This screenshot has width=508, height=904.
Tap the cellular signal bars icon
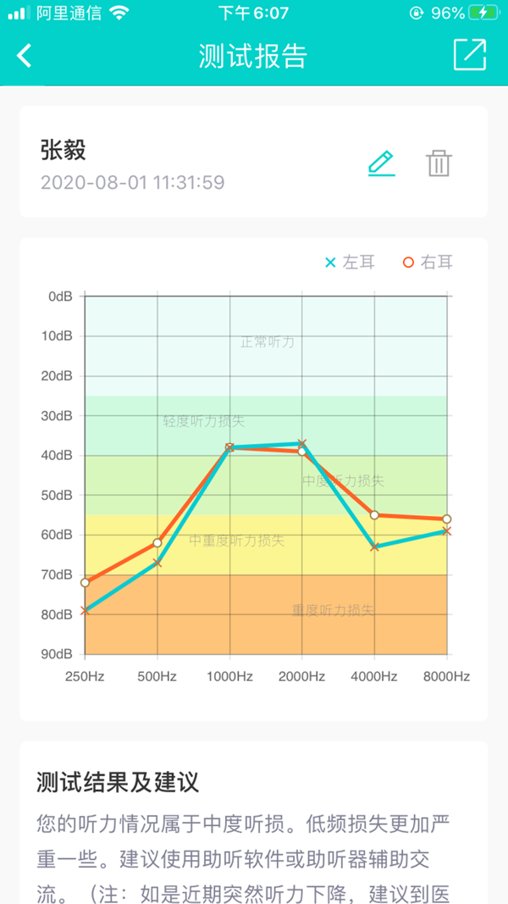pyautogui.click(x=19, y=13)
